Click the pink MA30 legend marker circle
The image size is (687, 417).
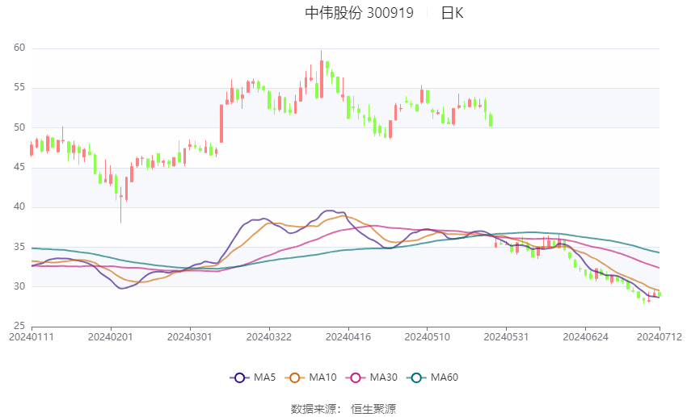pyautogui.click(x=356, y=378)
